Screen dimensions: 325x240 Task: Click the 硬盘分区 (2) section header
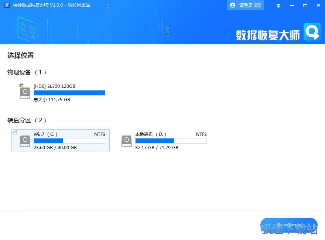27,120
